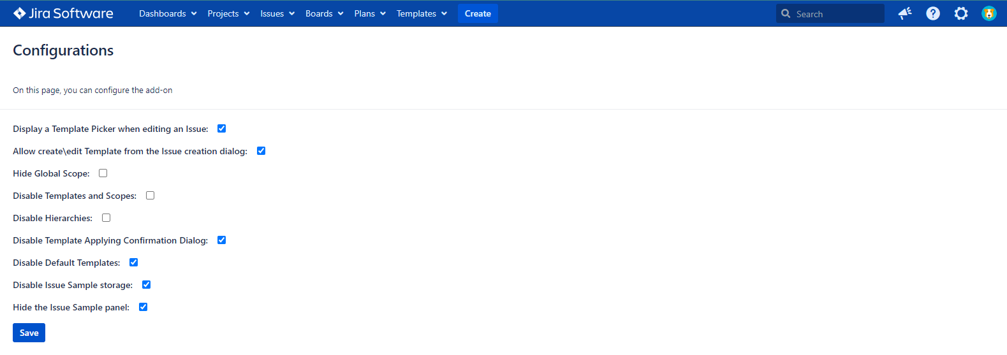This screenshot has height=355, width=1007.
Task: Toggle the Disable Hierarchies checkbox
Action: 107,218
